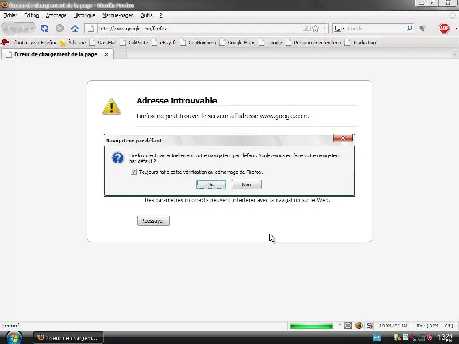Click the search magnifier icon
Screen dimensions: 459x344
(x=410, y=28)
